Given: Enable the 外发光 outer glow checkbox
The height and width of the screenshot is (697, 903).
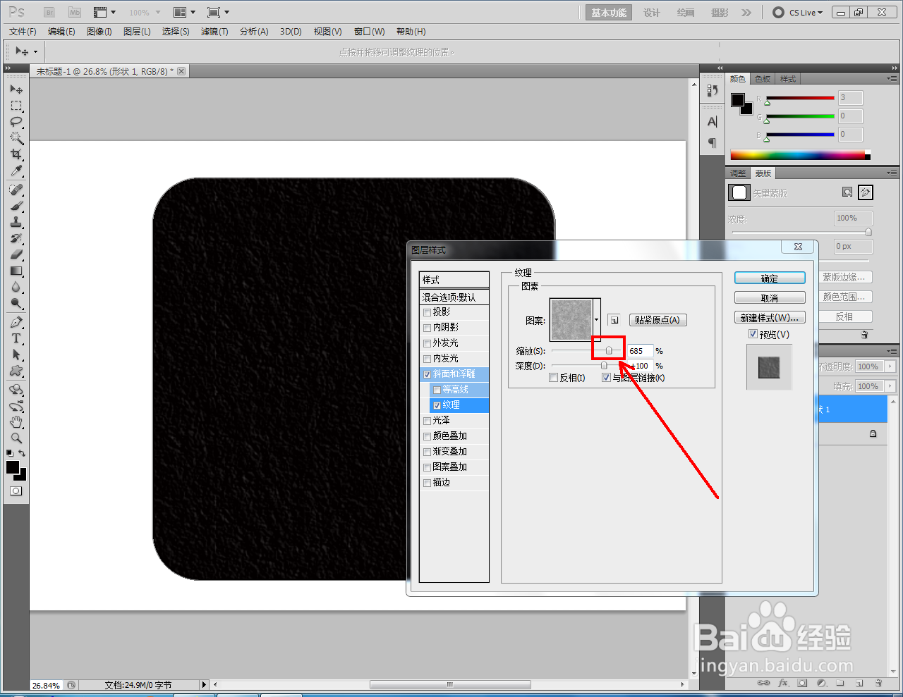Looking at the screenshot, I should [427, 343].
